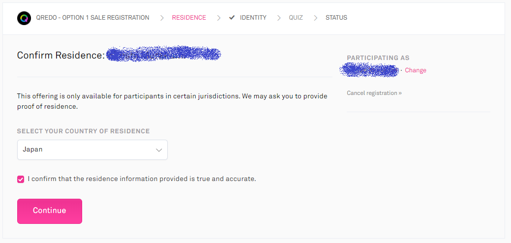
Task: Click the checkmark icon beside Identity
Action: point(232,18)
